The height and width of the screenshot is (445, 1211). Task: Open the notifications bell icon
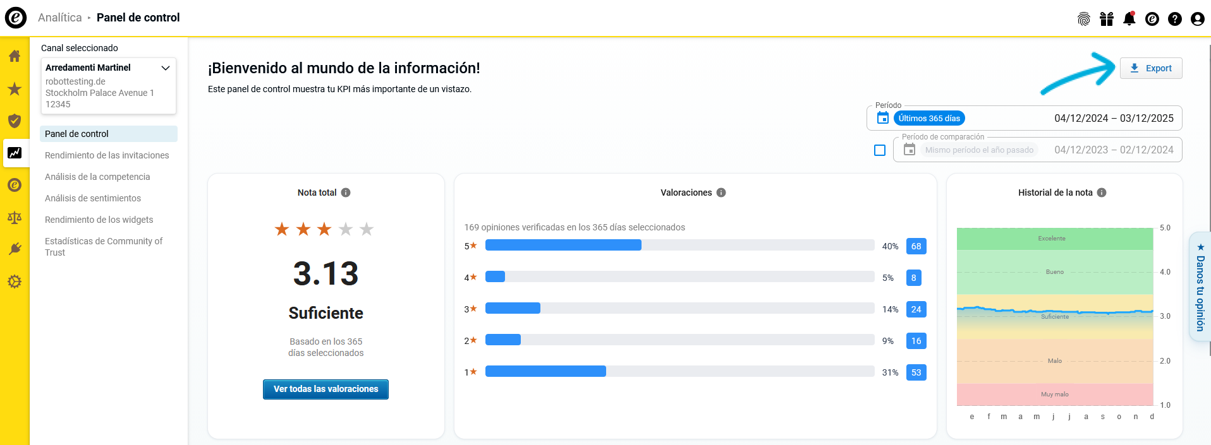(1129, 19)
